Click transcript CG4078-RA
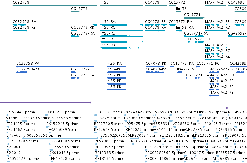The image size is (247, 163). pos(155,30)
